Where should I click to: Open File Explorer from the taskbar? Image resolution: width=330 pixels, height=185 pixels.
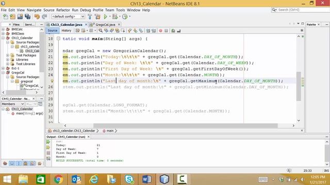[23, 179]
